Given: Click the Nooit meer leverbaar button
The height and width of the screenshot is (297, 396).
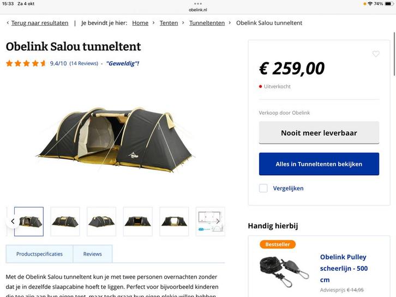Looking at the screenshot, I should pos(319,133).
